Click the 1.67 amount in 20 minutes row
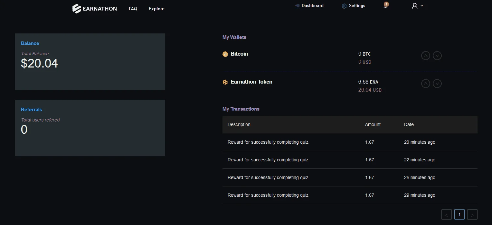The width and height of the screenshot is (492, 225). pyautogui.click(x=370, y=142)
